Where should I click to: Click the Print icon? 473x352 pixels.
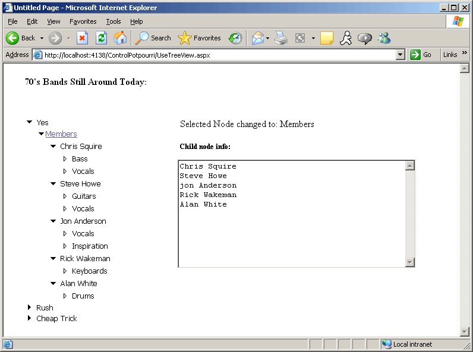tap(281, 38)
